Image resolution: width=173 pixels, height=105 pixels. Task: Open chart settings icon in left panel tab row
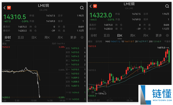(82, 38)
